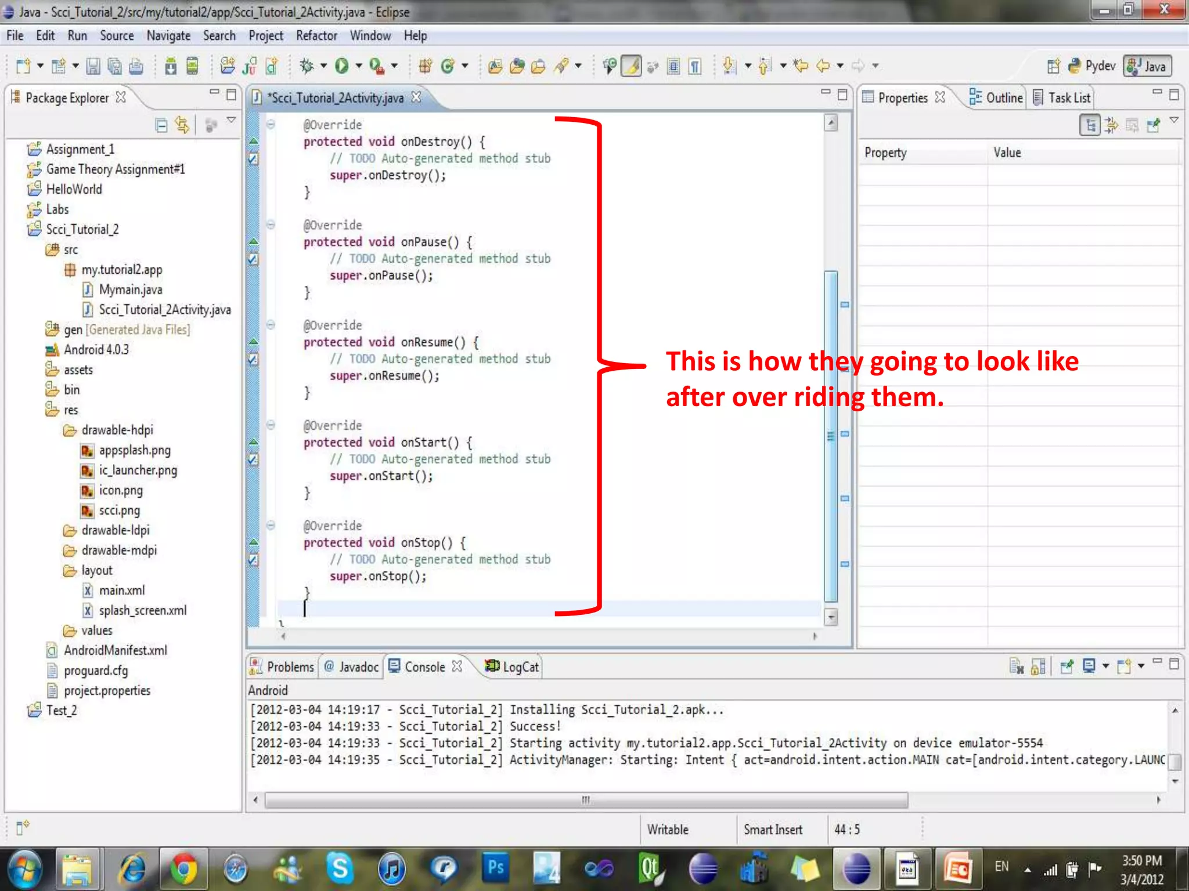Click the Previous Annotation arrow icon
The width and height of the screenshot is (1189, 891).
click(x=765, y=66)
